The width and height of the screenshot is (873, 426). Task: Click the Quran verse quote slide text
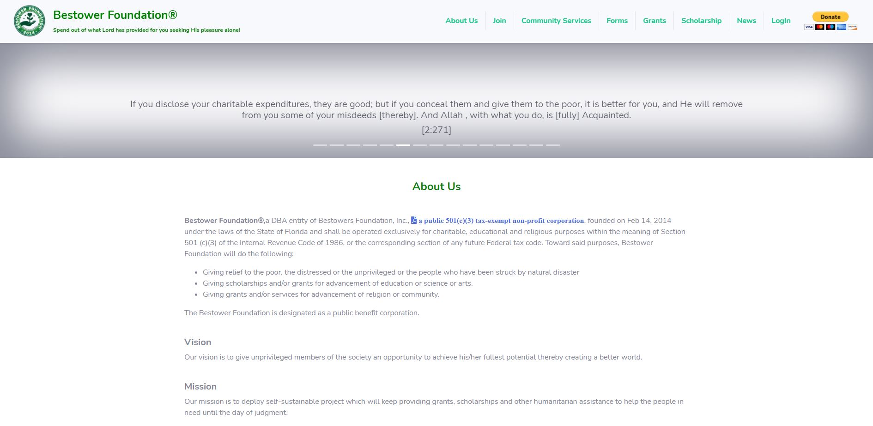436,110
